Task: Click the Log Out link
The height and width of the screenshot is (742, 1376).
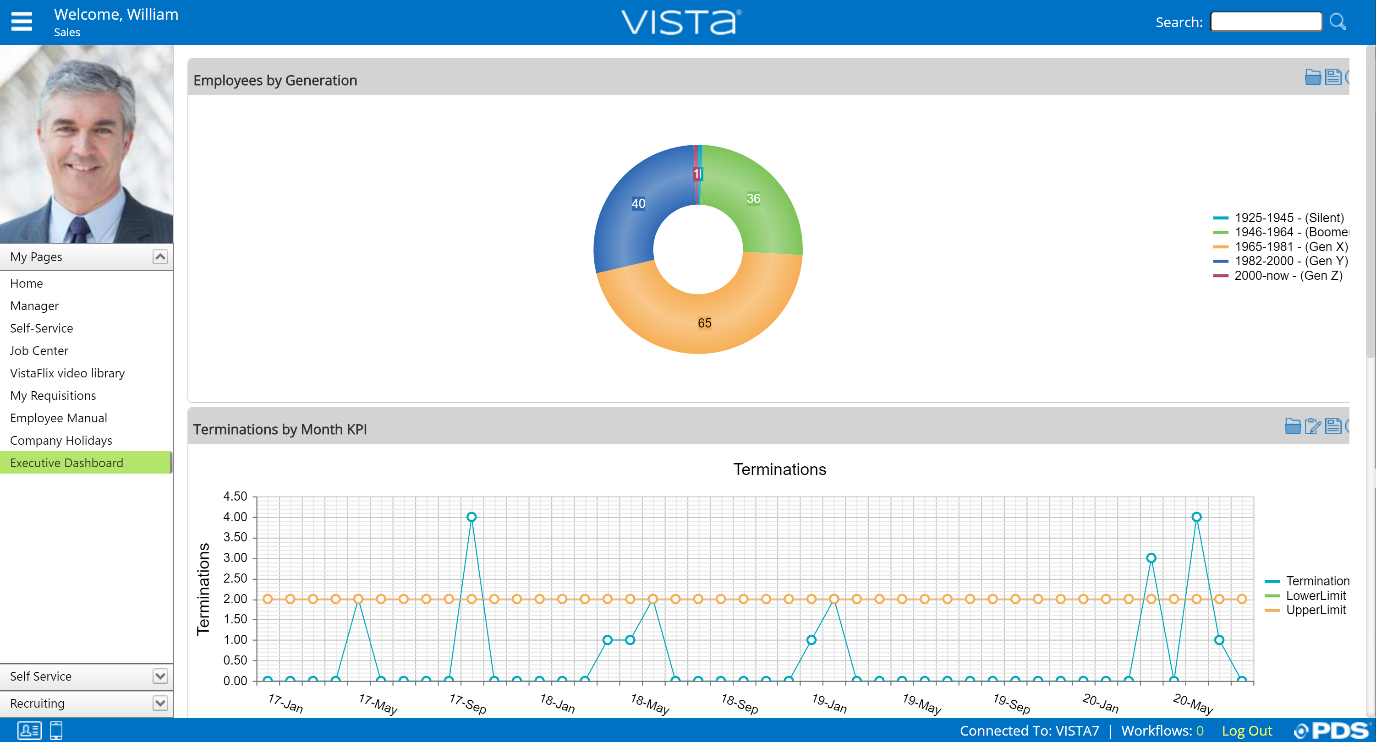Action: pos(1246,730)
